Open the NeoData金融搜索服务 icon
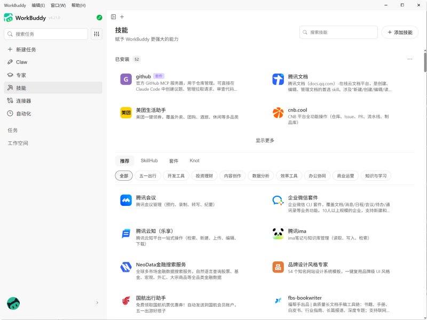Image resolution: width=427 pixels, height=320 pixels. click(x=126, y=267)
